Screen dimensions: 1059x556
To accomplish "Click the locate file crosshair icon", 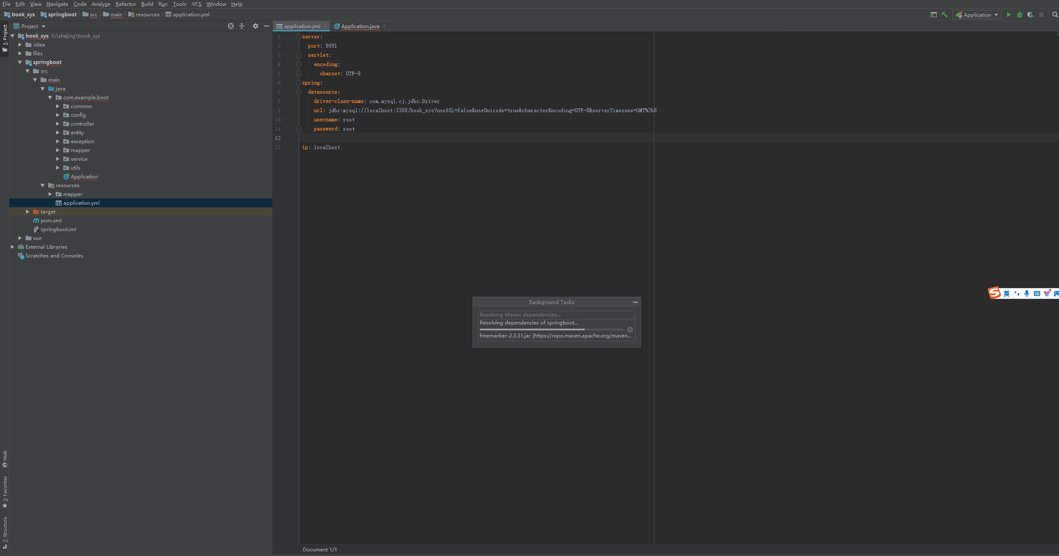I will pyautogui.click(x=230, y=26).
